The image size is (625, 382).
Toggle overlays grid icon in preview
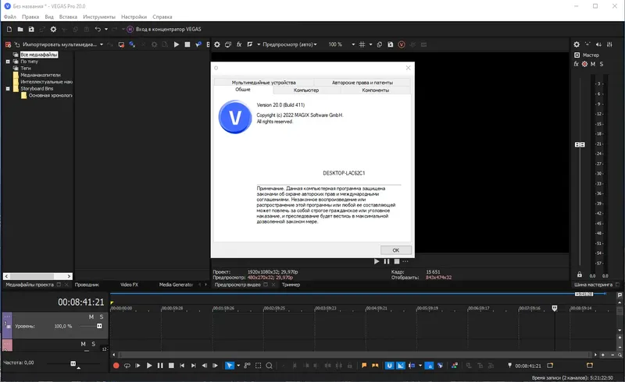click(x=362, y=44)
